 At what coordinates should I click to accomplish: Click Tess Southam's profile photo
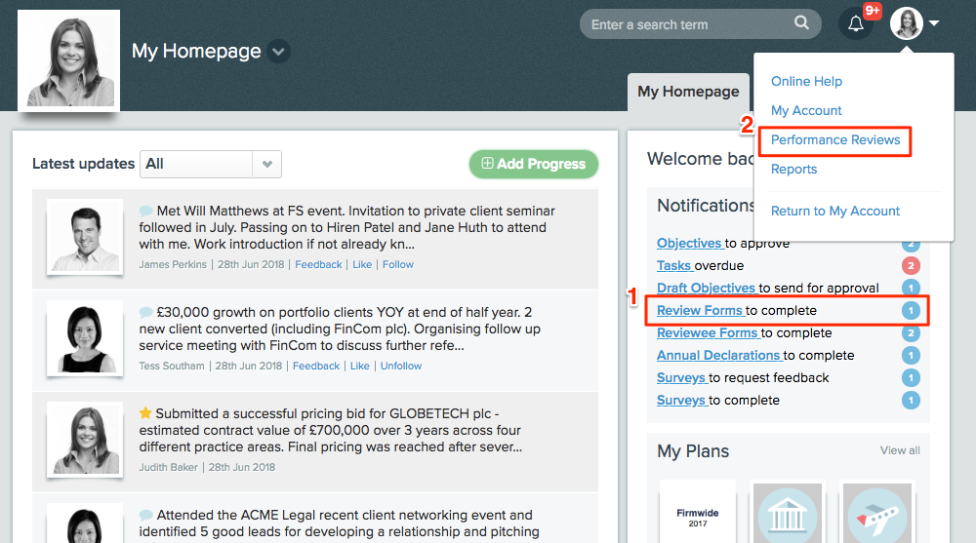click(x=85, y=338)
